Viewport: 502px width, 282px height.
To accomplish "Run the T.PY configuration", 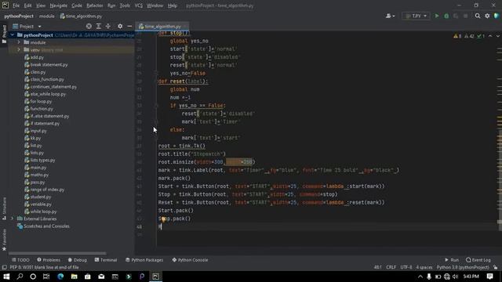I will 437,16.
